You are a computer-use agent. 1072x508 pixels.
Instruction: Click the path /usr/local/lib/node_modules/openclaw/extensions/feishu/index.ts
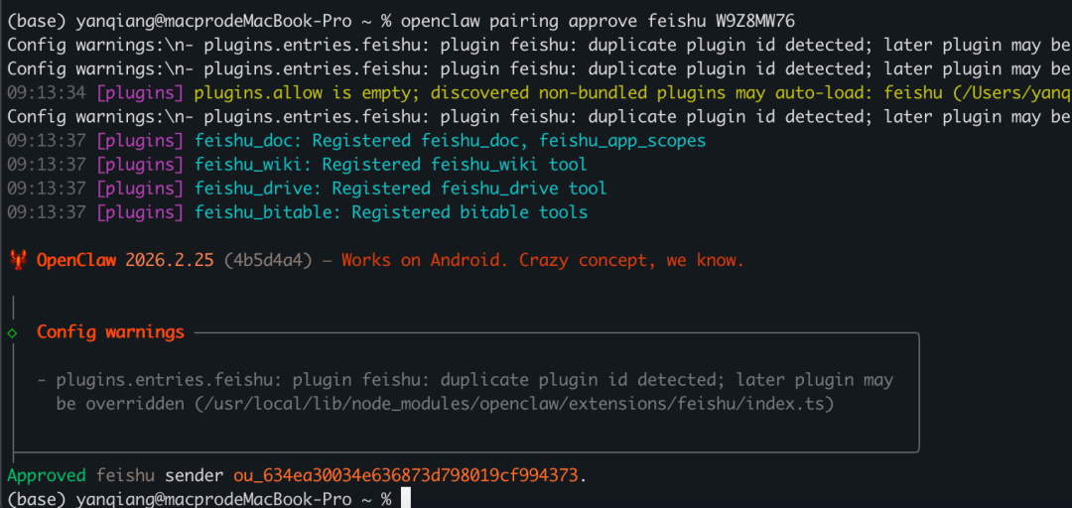pos(514,404)
